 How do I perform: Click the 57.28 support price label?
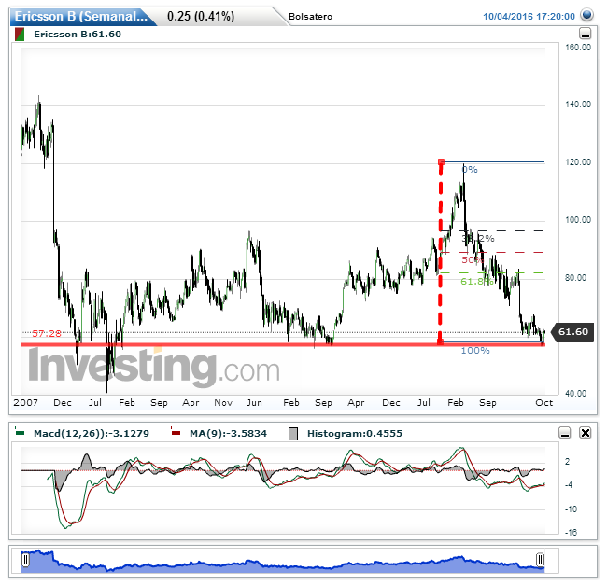click(x=46, y=333)
